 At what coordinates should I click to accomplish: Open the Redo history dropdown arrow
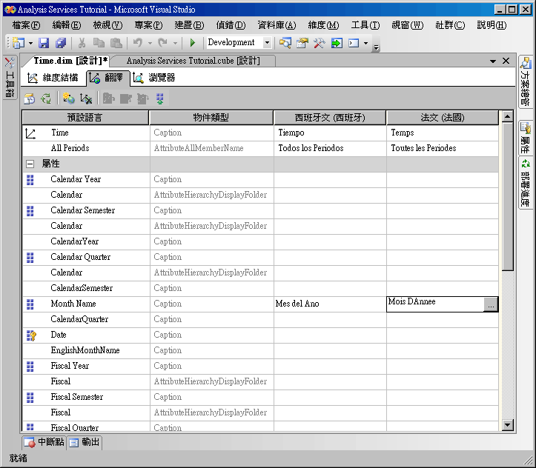[x=175, y=44]
